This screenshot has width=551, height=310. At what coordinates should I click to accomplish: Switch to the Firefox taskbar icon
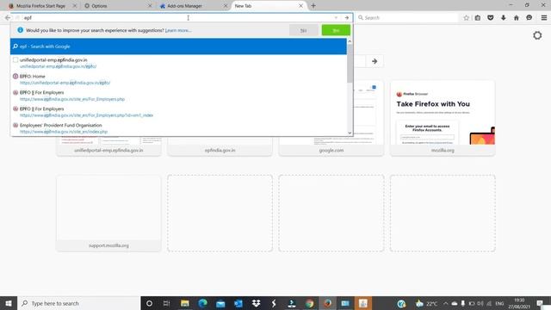[x=327, y=303]
